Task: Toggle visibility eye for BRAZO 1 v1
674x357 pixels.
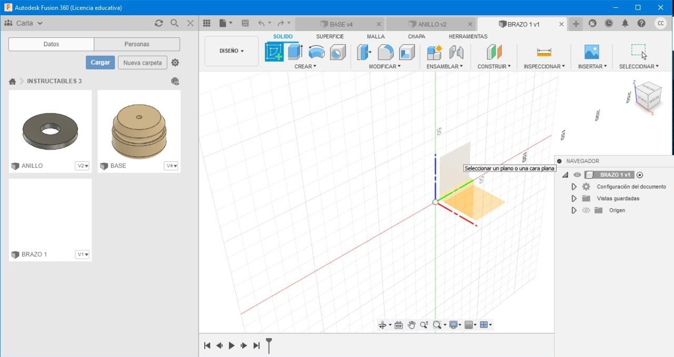Action: click(x=577, y=175)
